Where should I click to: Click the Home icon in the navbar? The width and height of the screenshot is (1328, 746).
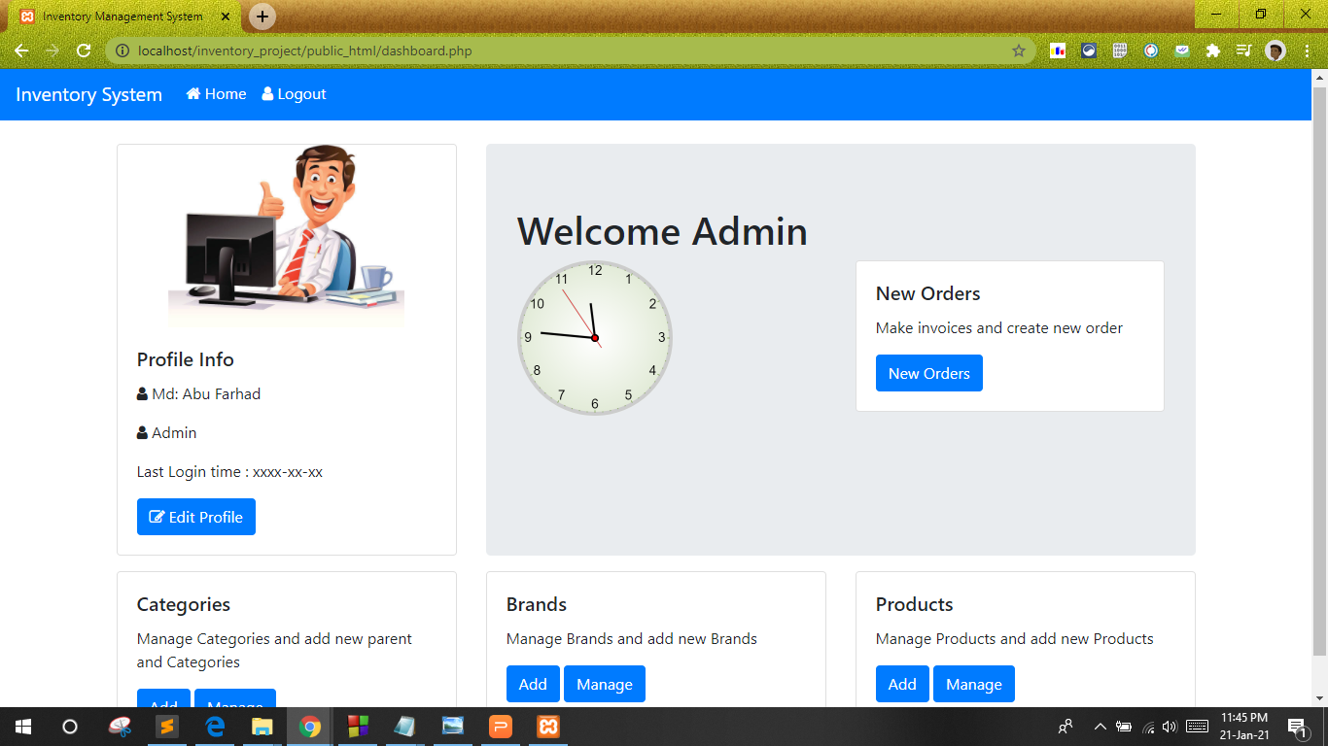[x=192, y=93]
